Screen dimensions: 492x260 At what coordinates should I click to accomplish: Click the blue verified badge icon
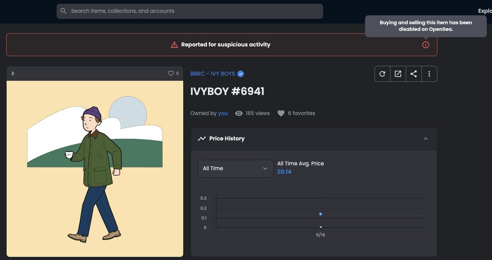pyautogui.click(x=241, y=74)
